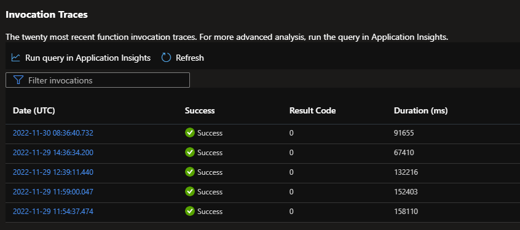Sort by Result Code column header
This screenshot has width=520, height=230.
[312, 111]
